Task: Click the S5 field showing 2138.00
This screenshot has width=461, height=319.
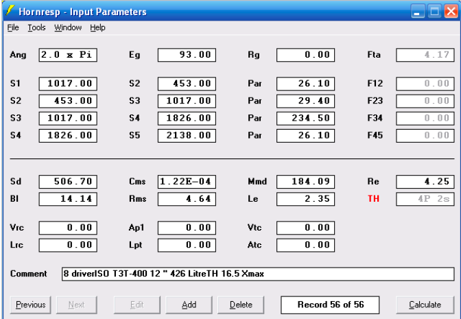Action: pyautogui.click(x=187, y=136)
